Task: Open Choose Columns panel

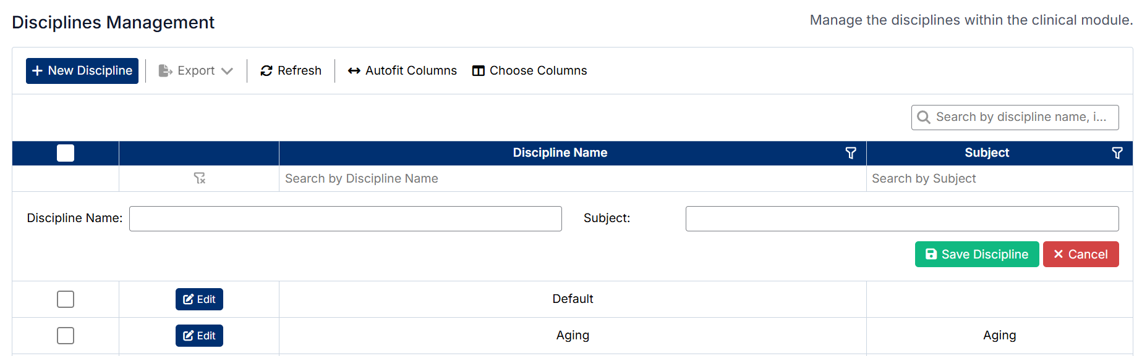Action: pyautogui.click(x=529, y=71)
